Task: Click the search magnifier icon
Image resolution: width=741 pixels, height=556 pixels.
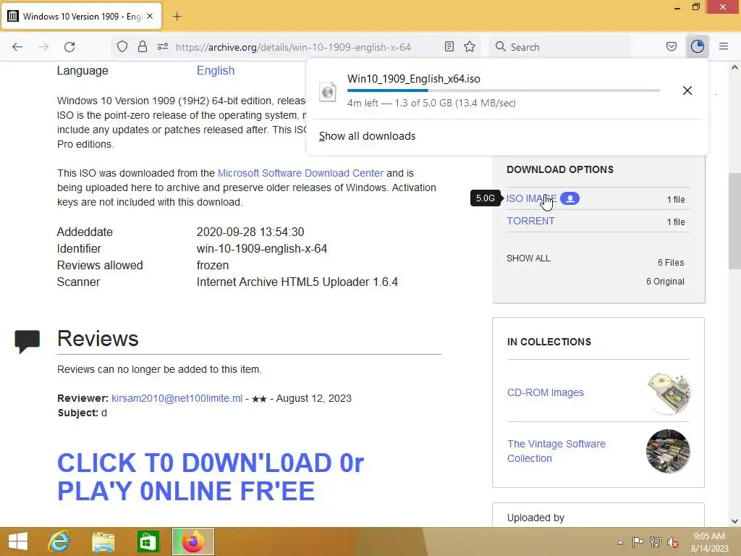Action: 500,46
